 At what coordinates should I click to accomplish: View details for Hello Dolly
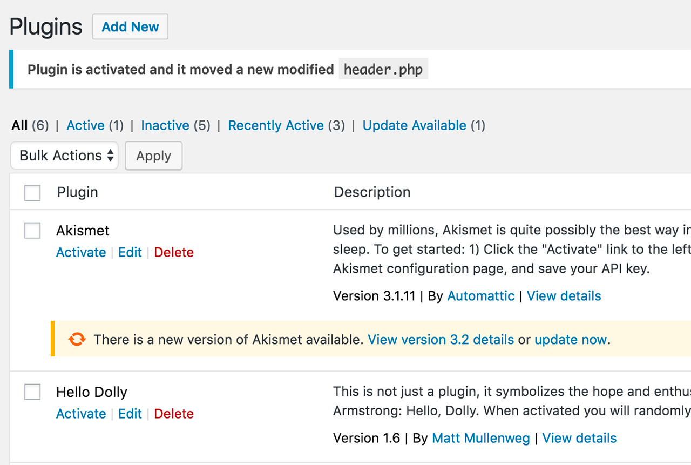tap(579, 437)
